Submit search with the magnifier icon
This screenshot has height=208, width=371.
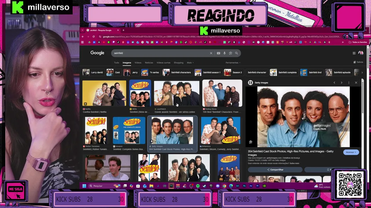[237, 53]
